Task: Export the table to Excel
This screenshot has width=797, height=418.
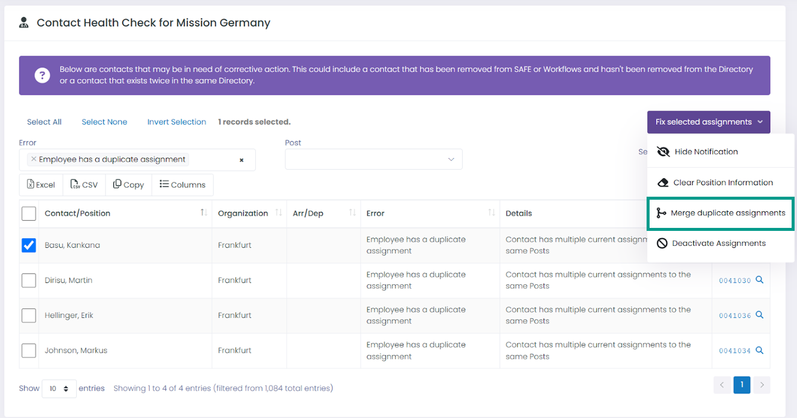Action: [x=41, y=185]
